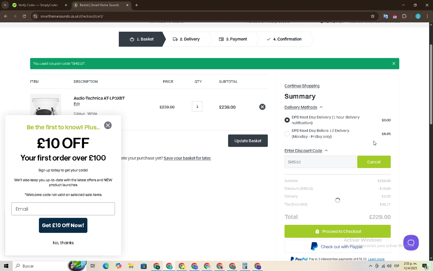The image size is (433, 271).
Task: Reload the basket page
Action: (x=24, y=16)
